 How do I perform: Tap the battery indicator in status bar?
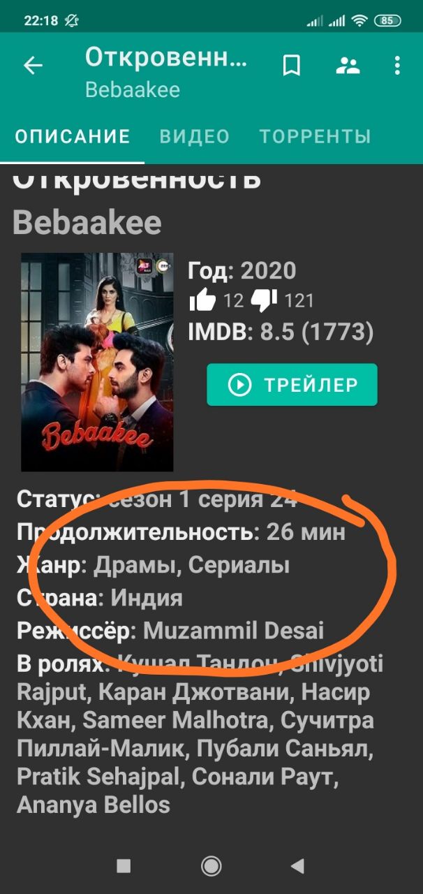click(x=387, y=21)
